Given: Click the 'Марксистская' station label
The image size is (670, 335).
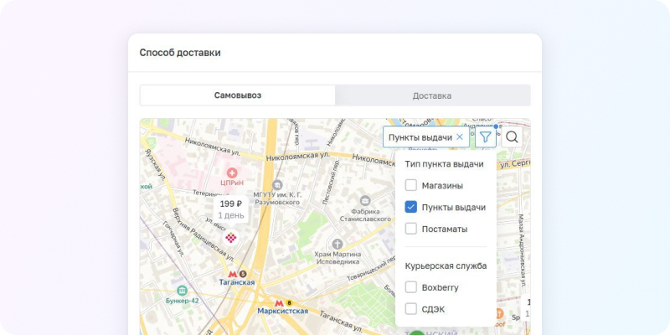Looking at the screenshot, I should coord(282,311).
